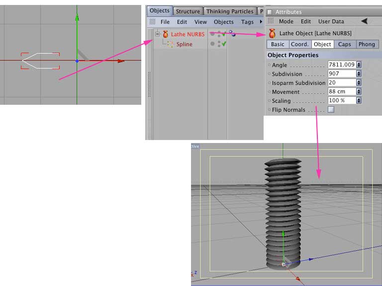Click the Scaling value stepper

pyautogui.click(x=359, y=100)
